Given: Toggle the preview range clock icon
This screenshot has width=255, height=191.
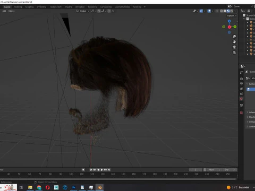Looking at the screenshot, I should click(x=205, y=170).
